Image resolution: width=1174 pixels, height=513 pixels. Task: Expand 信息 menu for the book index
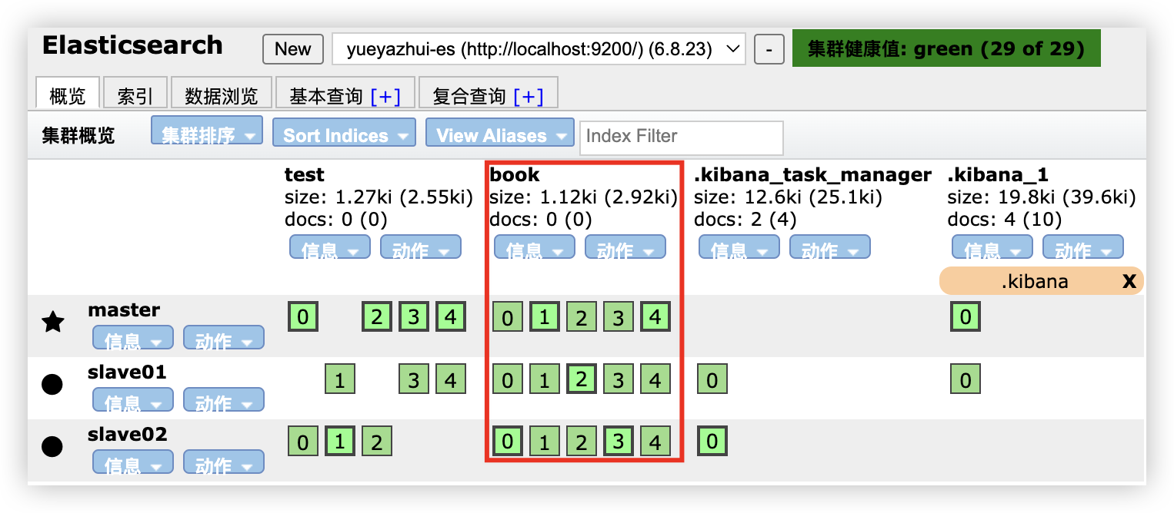coord(535,247)
